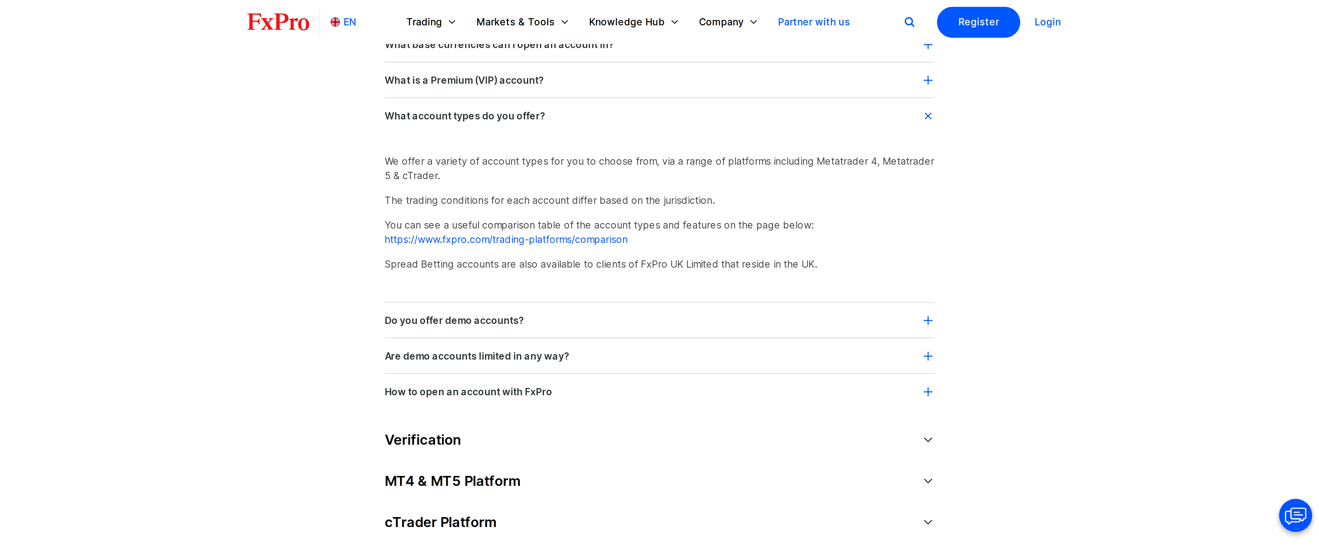The image size is (1319, 549).
Task: Click the Spread Betting accounts paragraph
Action: (x=601, y=264)
